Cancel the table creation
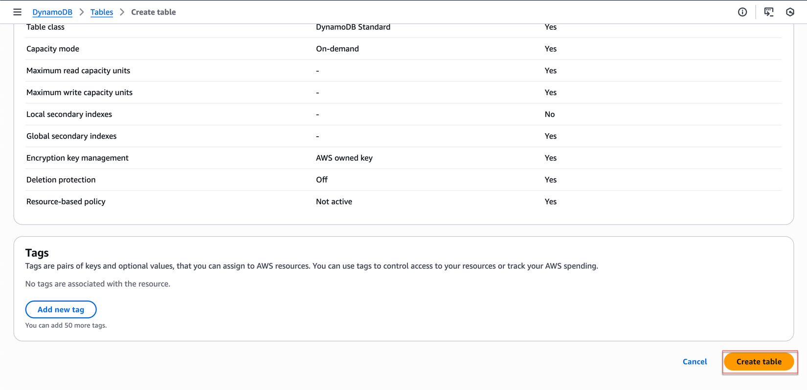 [695, 362]
